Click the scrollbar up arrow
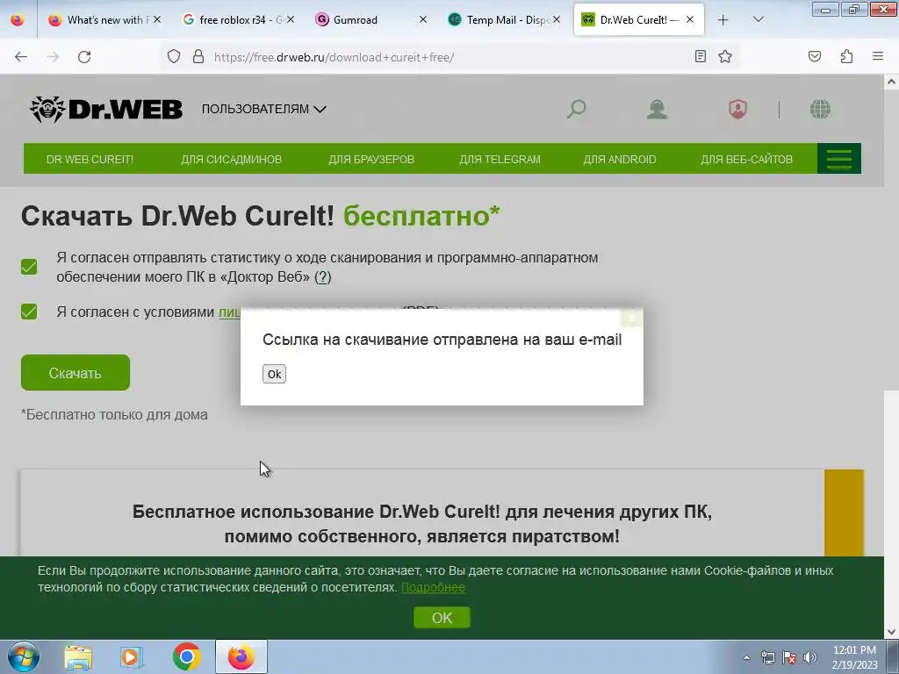 (892, 82)
